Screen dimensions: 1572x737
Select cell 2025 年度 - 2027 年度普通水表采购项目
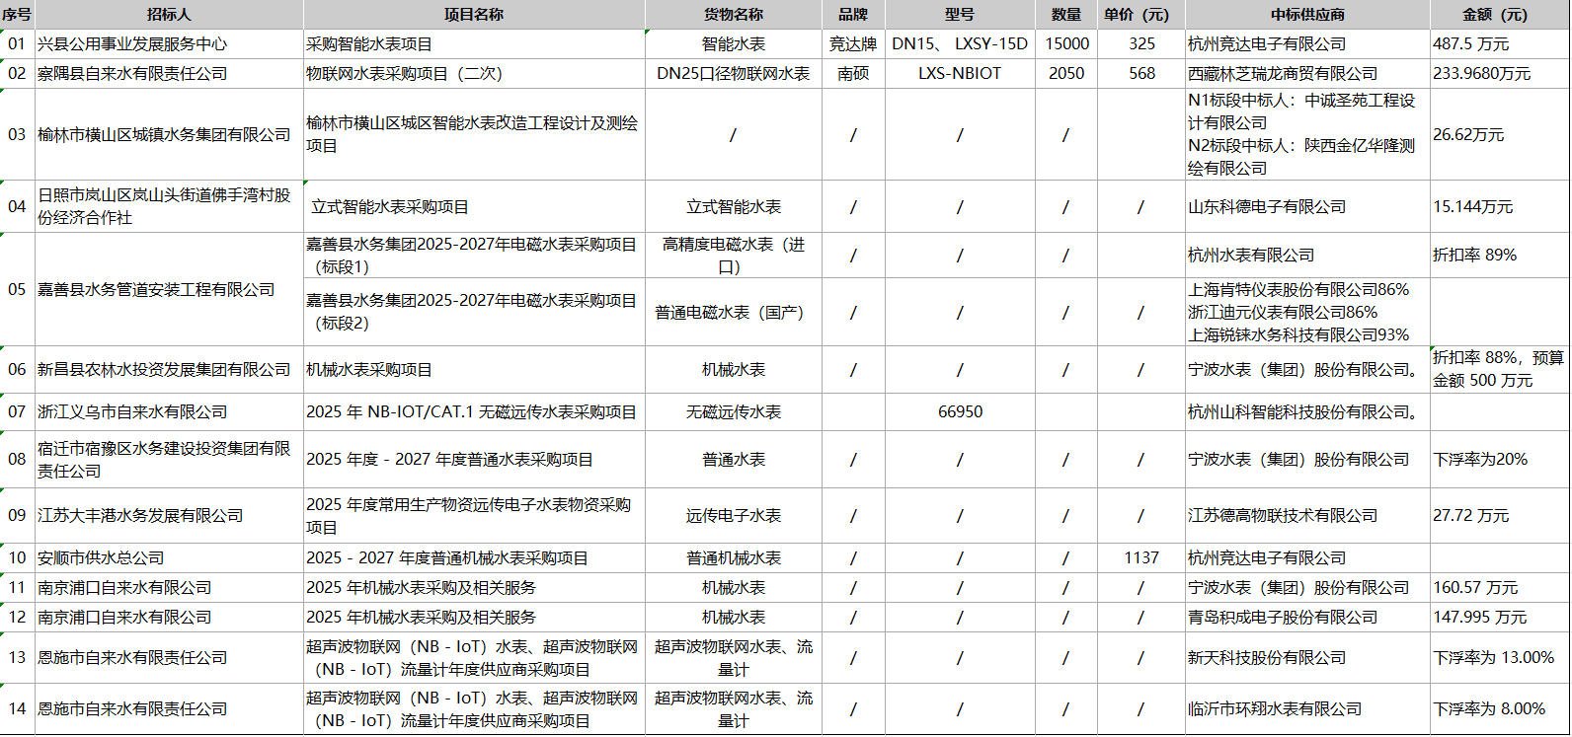[474, 460]
